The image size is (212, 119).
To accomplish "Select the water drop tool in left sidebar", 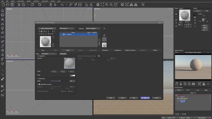I will [3, 11].
